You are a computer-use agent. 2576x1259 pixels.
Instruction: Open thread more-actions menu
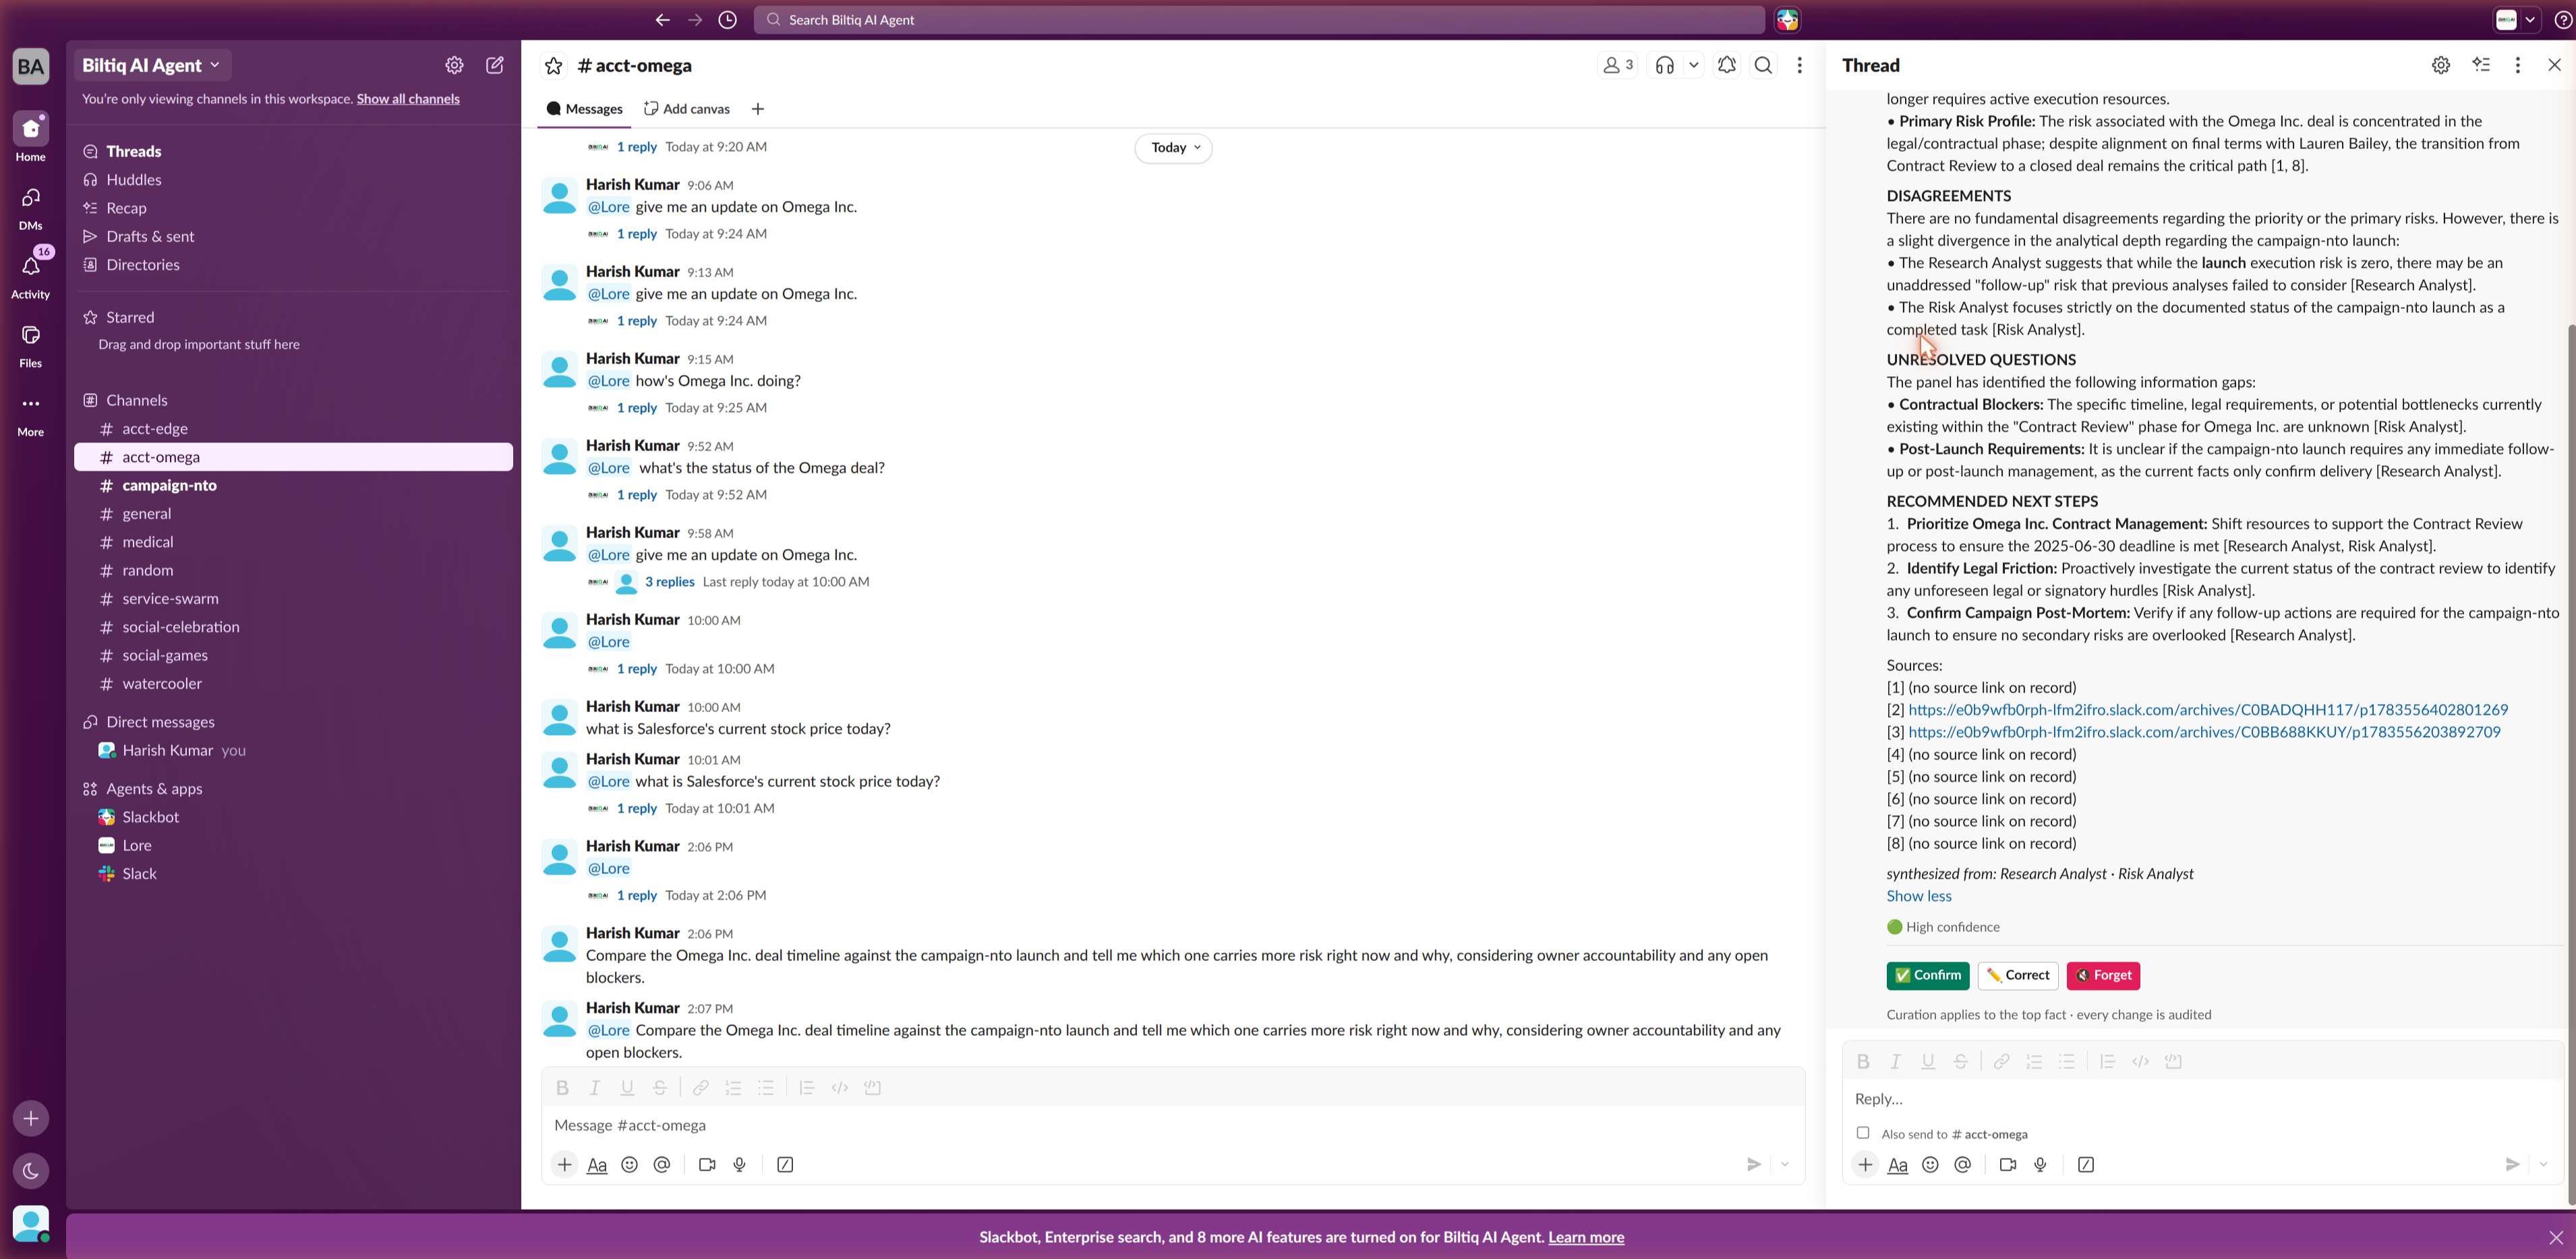pos(2518,65)
